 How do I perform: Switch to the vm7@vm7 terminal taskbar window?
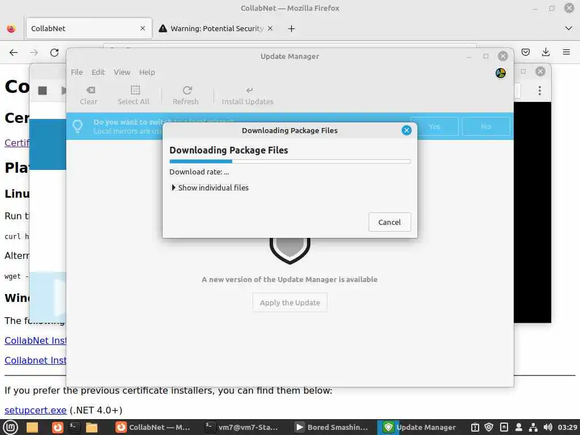pos(242,427)
